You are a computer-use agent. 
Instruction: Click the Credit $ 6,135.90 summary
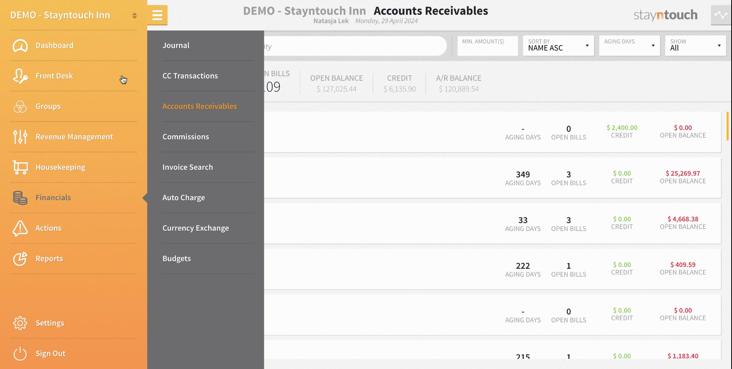(x=400, y=83)
